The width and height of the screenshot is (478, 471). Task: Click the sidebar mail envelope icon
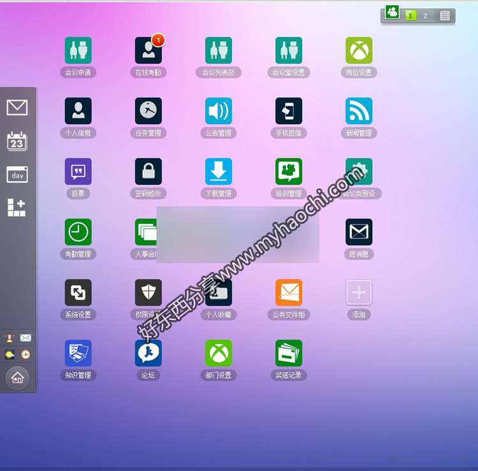[x=17, y=107]
